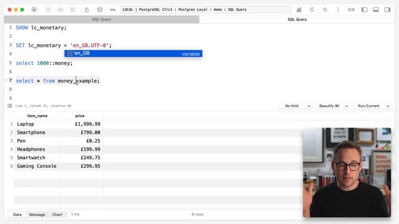Click the Smartwatch cell

point(36,157)
